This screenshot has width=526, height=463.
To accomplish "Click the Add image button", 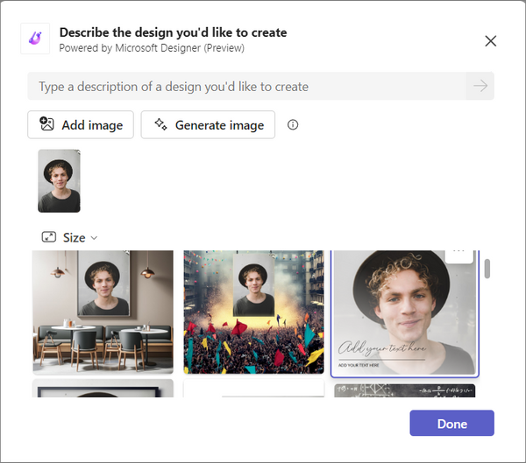I will point(81,125).
